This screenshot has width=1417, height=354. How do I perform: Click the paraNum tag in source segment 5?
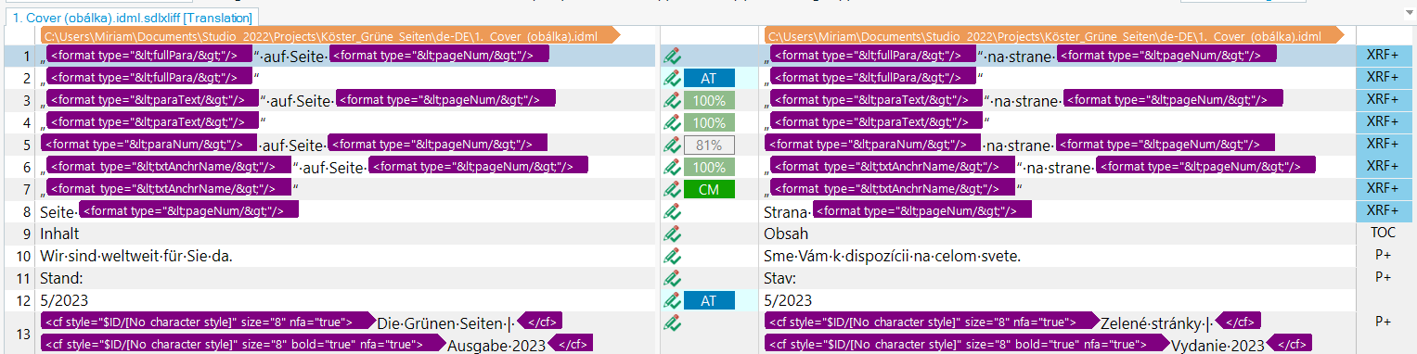[148, 144]
